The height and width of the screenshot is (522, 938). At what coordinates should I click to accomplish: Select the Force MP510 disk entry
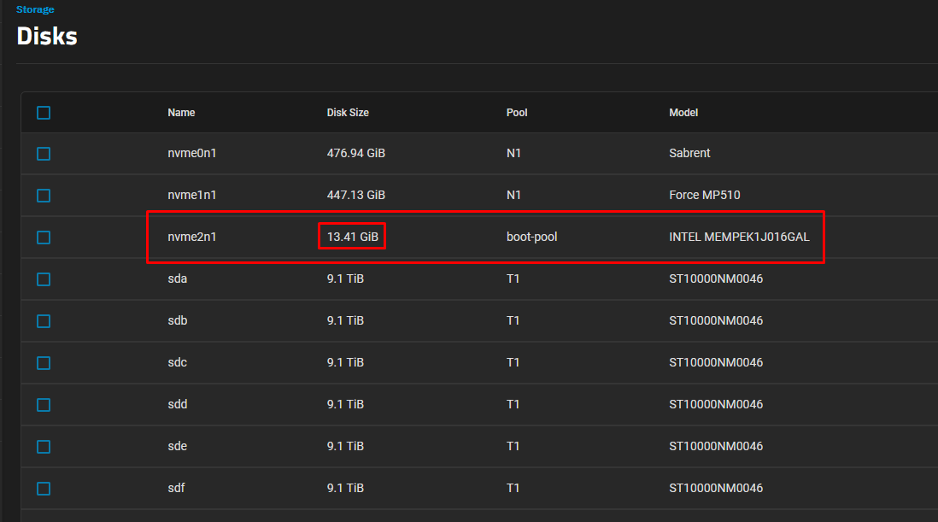point(427,195)
